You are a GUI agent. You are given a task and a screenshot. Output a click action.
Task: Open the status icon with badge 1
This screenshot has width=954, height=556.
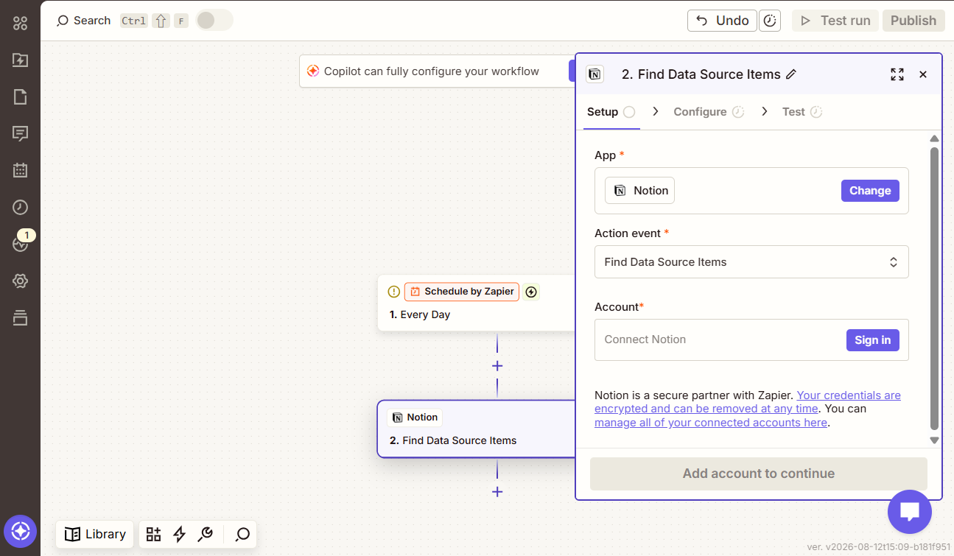(20, 244)
